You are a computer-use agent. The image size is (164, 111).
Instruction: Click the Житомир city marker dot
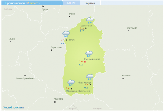pos(128,30)
